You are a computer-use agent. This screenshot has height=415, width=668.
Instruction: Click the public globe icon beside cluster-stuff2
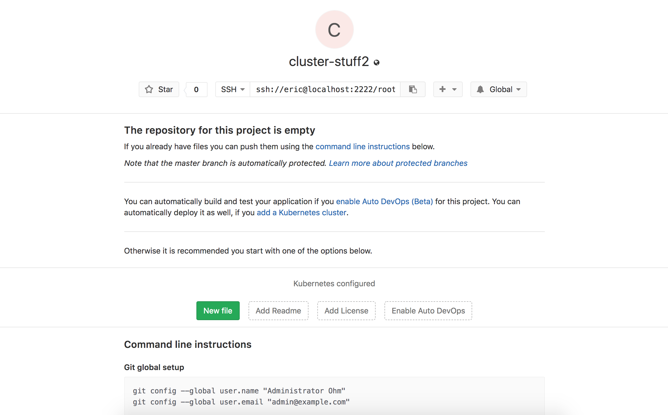376,63
